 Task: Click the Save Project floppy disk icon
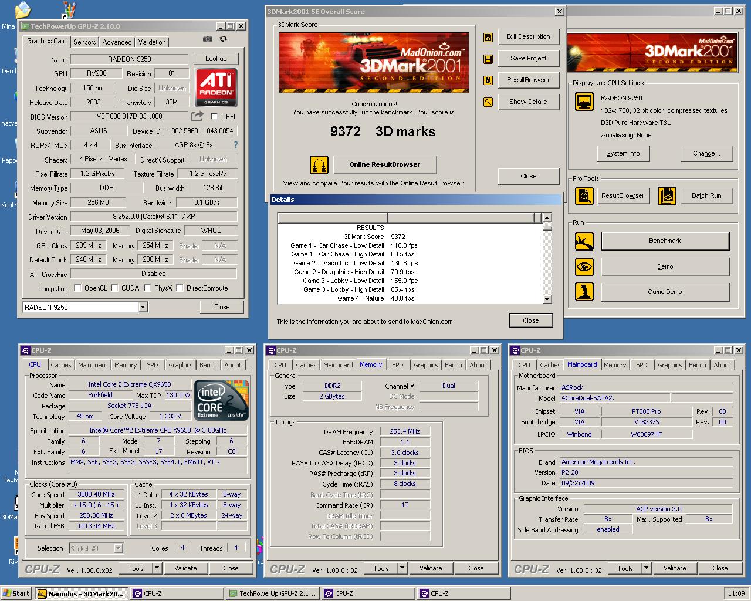tap(488, 59)
